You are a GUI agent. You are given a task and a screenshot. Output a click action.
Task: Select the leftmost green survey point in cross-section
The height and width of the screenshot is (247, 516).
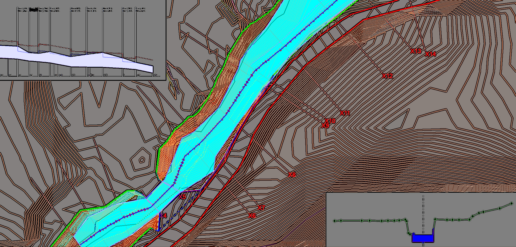[x=335, y=221]
